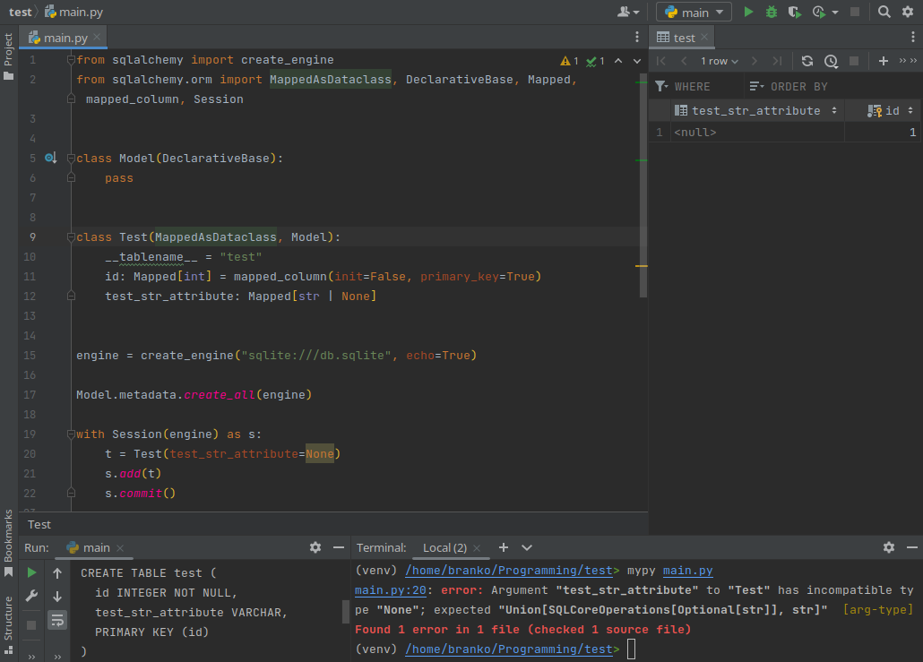Image resolution: width=923 pixels, height=662 pixels.
Task: Open the 1 row page size dropdown
Action: 717,61
